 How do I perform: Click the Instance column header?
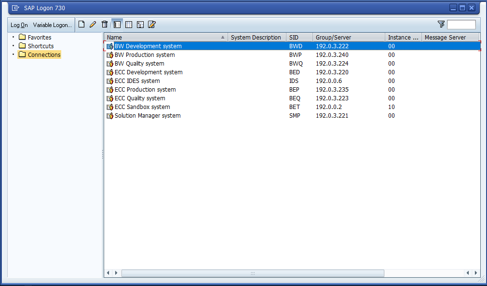pyautogui.click(x=403, y=37)
